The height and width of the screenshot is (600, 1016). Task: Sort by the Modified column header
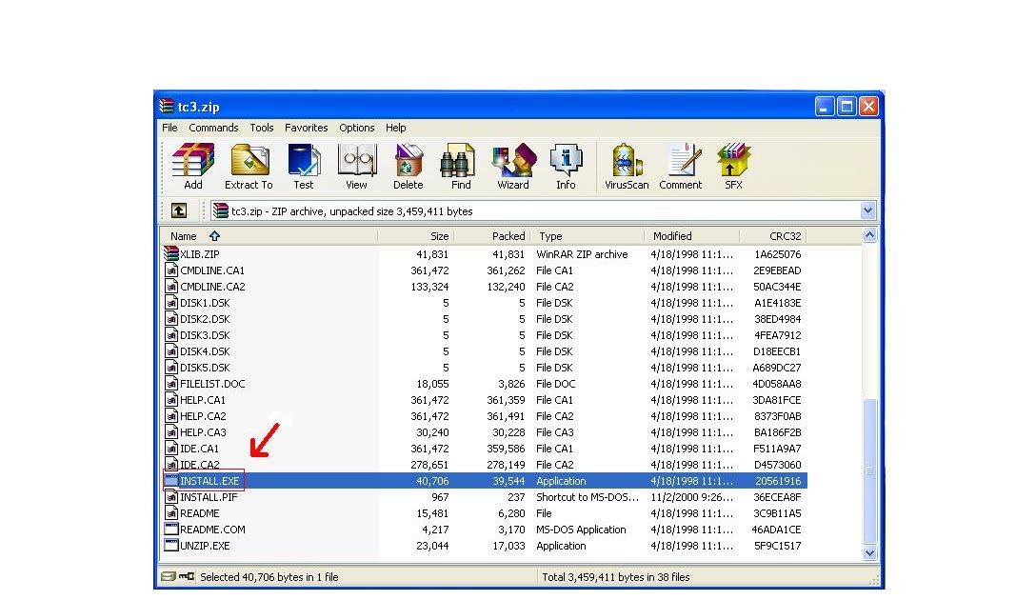pyautogui.click(x=692, y=236)
